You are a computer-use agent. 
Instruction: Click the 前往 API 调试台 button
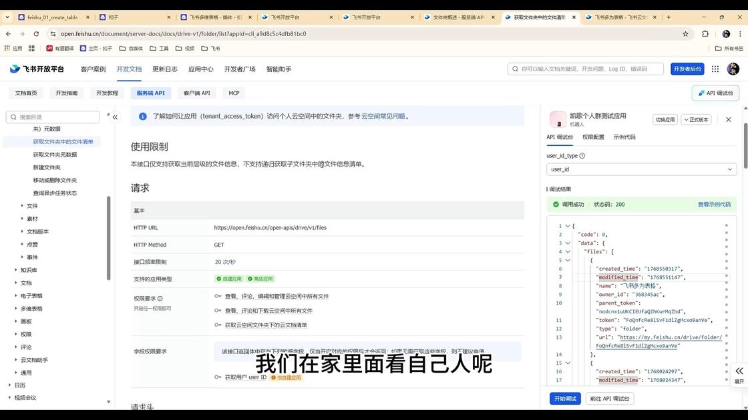609,399
